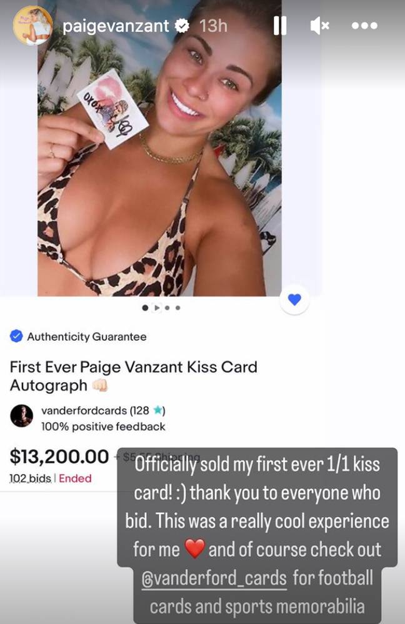This screenshot has width=405, height=624.
Task: Tap the @vanderford_cards mention
Action: [214, 578]
